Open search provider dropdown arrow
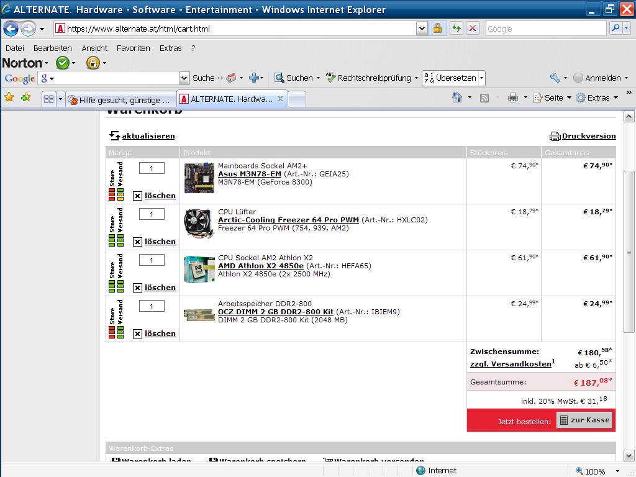This screenshot has height=477, width=636. coord(627,29)
